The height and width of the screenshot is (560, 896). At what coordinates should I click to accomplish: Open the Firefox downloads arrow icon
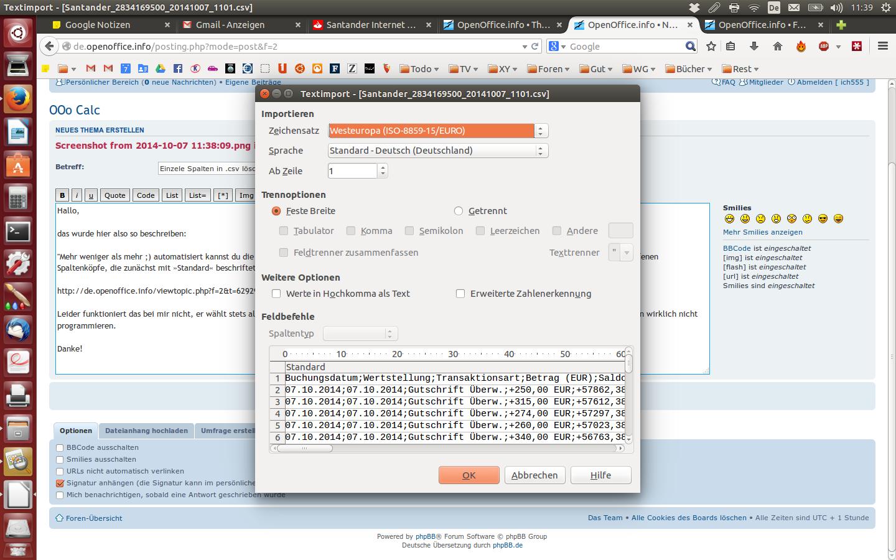pyautogui.click(x=754, y=46)
